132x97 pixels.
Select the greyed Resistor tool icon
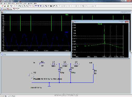click(x=67, y=6)
